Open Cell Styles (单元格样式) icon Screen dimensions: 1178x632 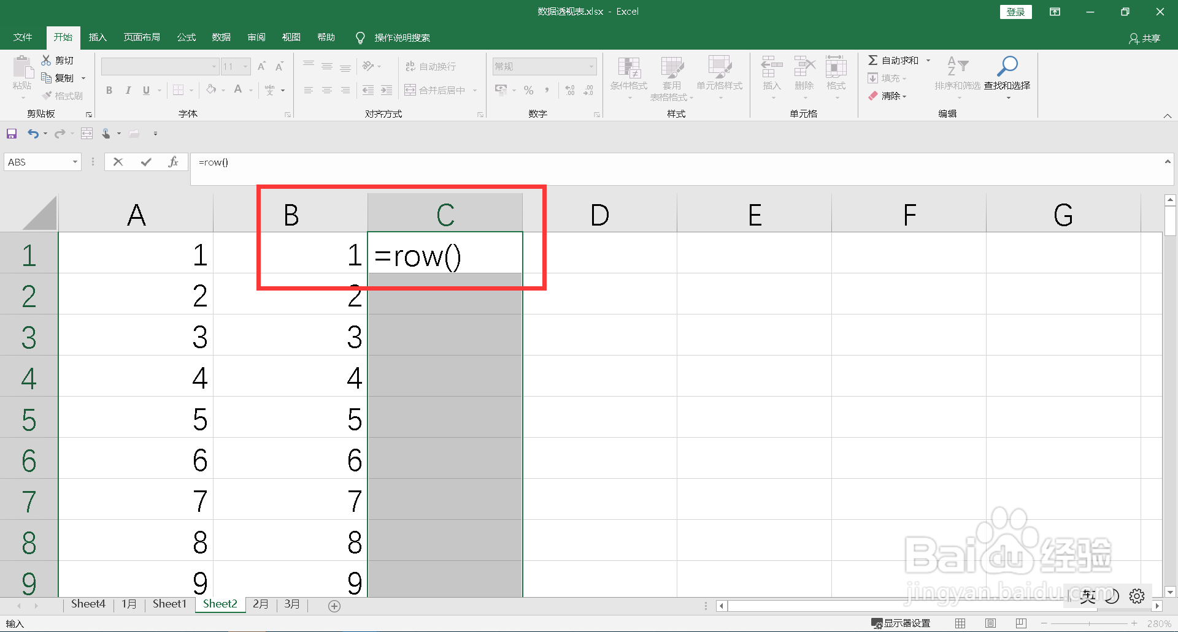(x=720, y=67)
